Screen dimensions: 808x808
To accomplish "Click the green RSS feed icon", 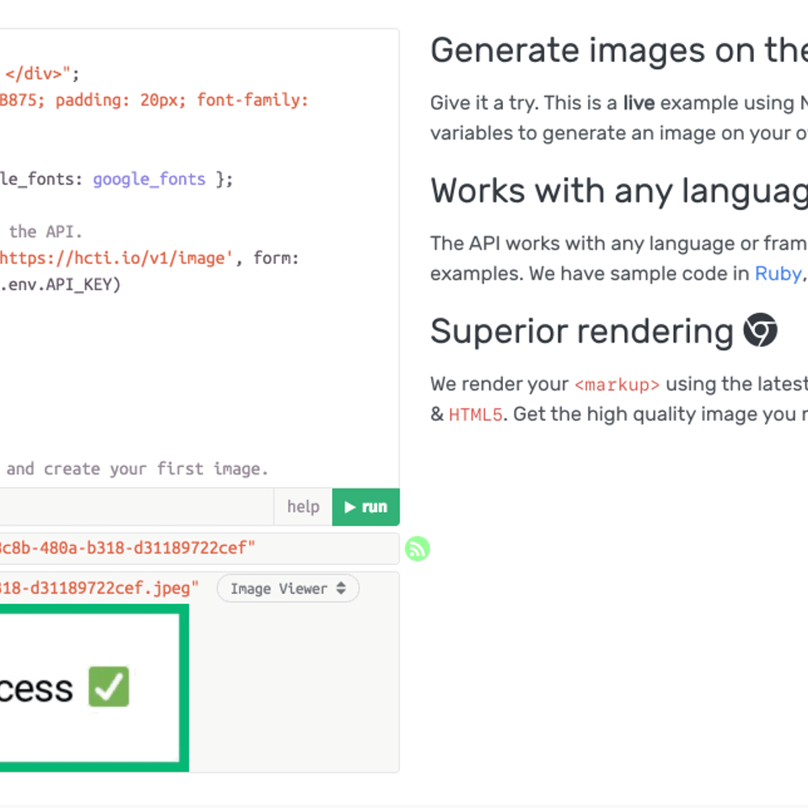I will (x=418, y=549).
